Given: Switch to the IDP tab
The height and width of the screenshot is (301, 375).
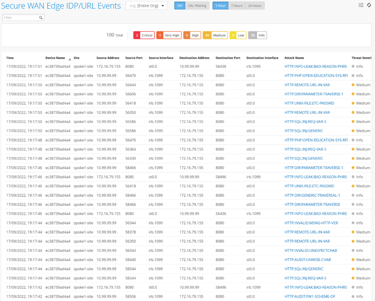Looking at the screenshot, I should pyautogui.click(x=179, y=6).
